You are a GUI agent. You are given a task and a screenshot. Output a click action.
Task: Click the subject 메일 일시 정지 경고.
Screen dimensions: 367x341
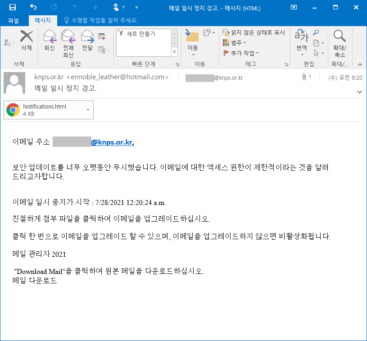coord(65,88)
